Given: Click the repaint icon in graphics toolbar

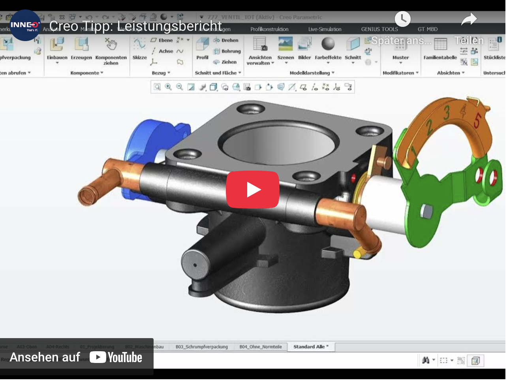Looking at the screenshot, I should coord(191,87).
